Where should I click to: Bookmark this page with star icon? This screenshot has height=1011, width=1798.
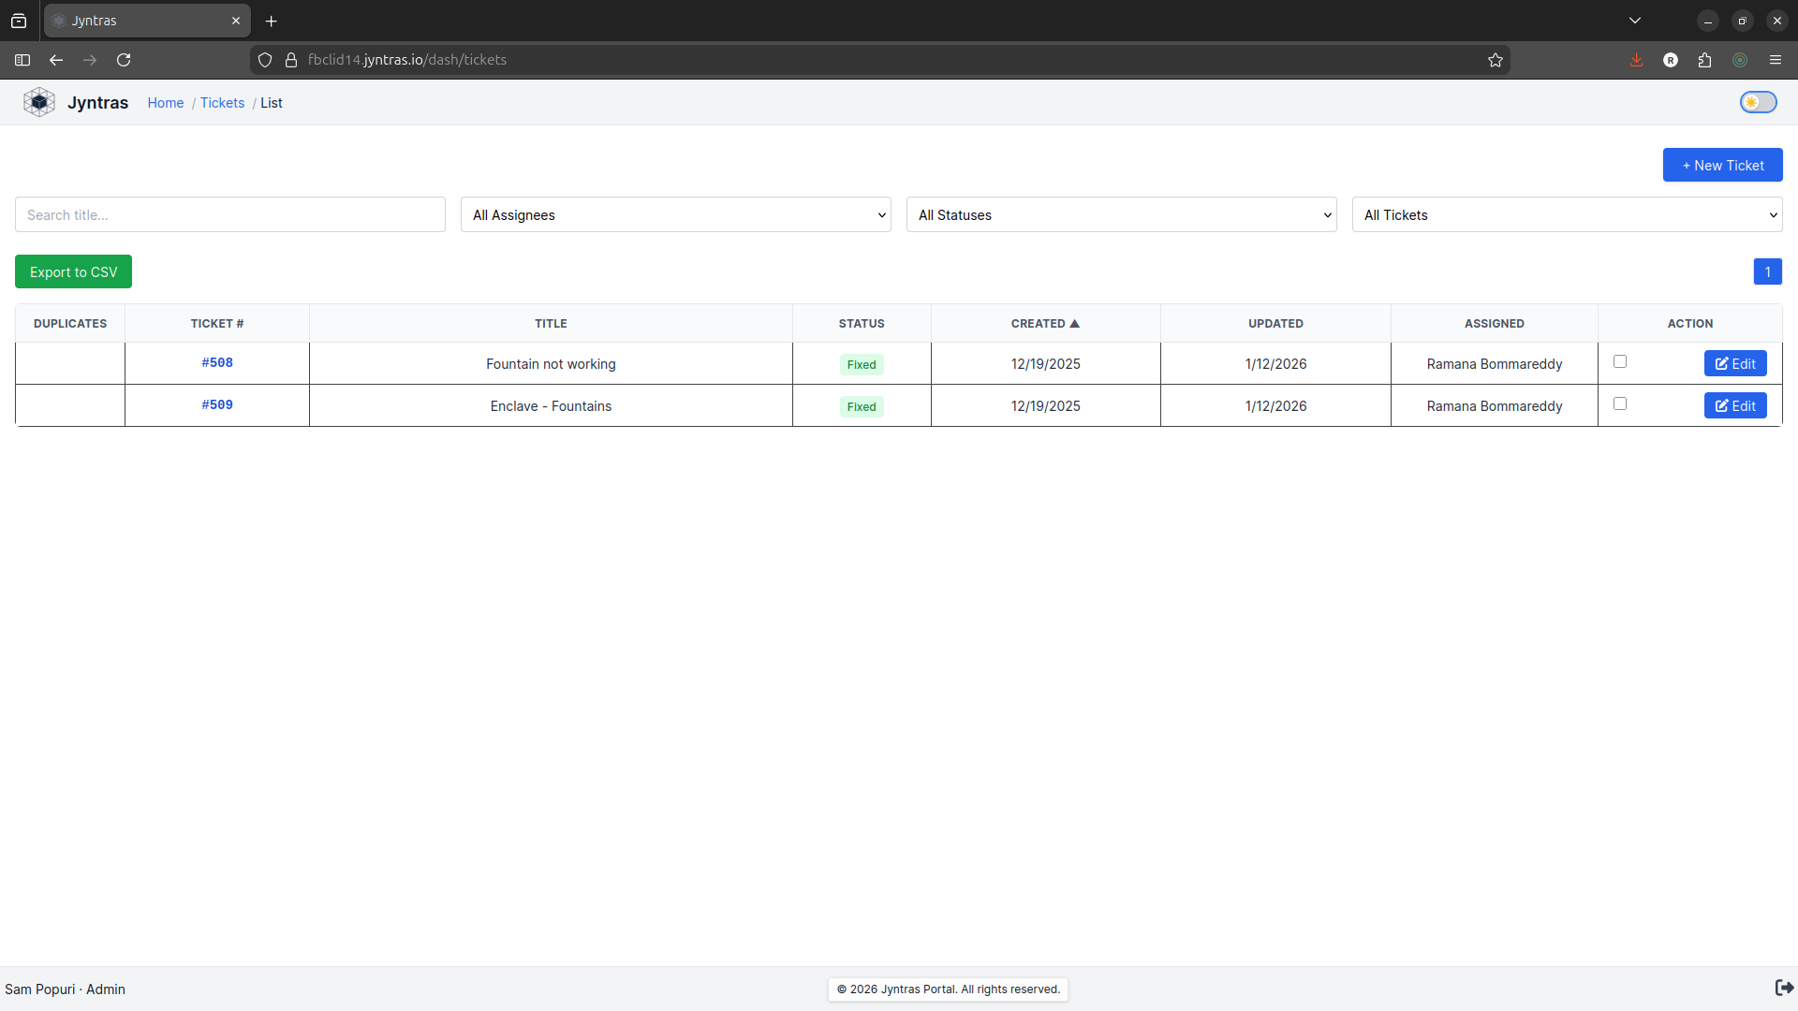1495,60
